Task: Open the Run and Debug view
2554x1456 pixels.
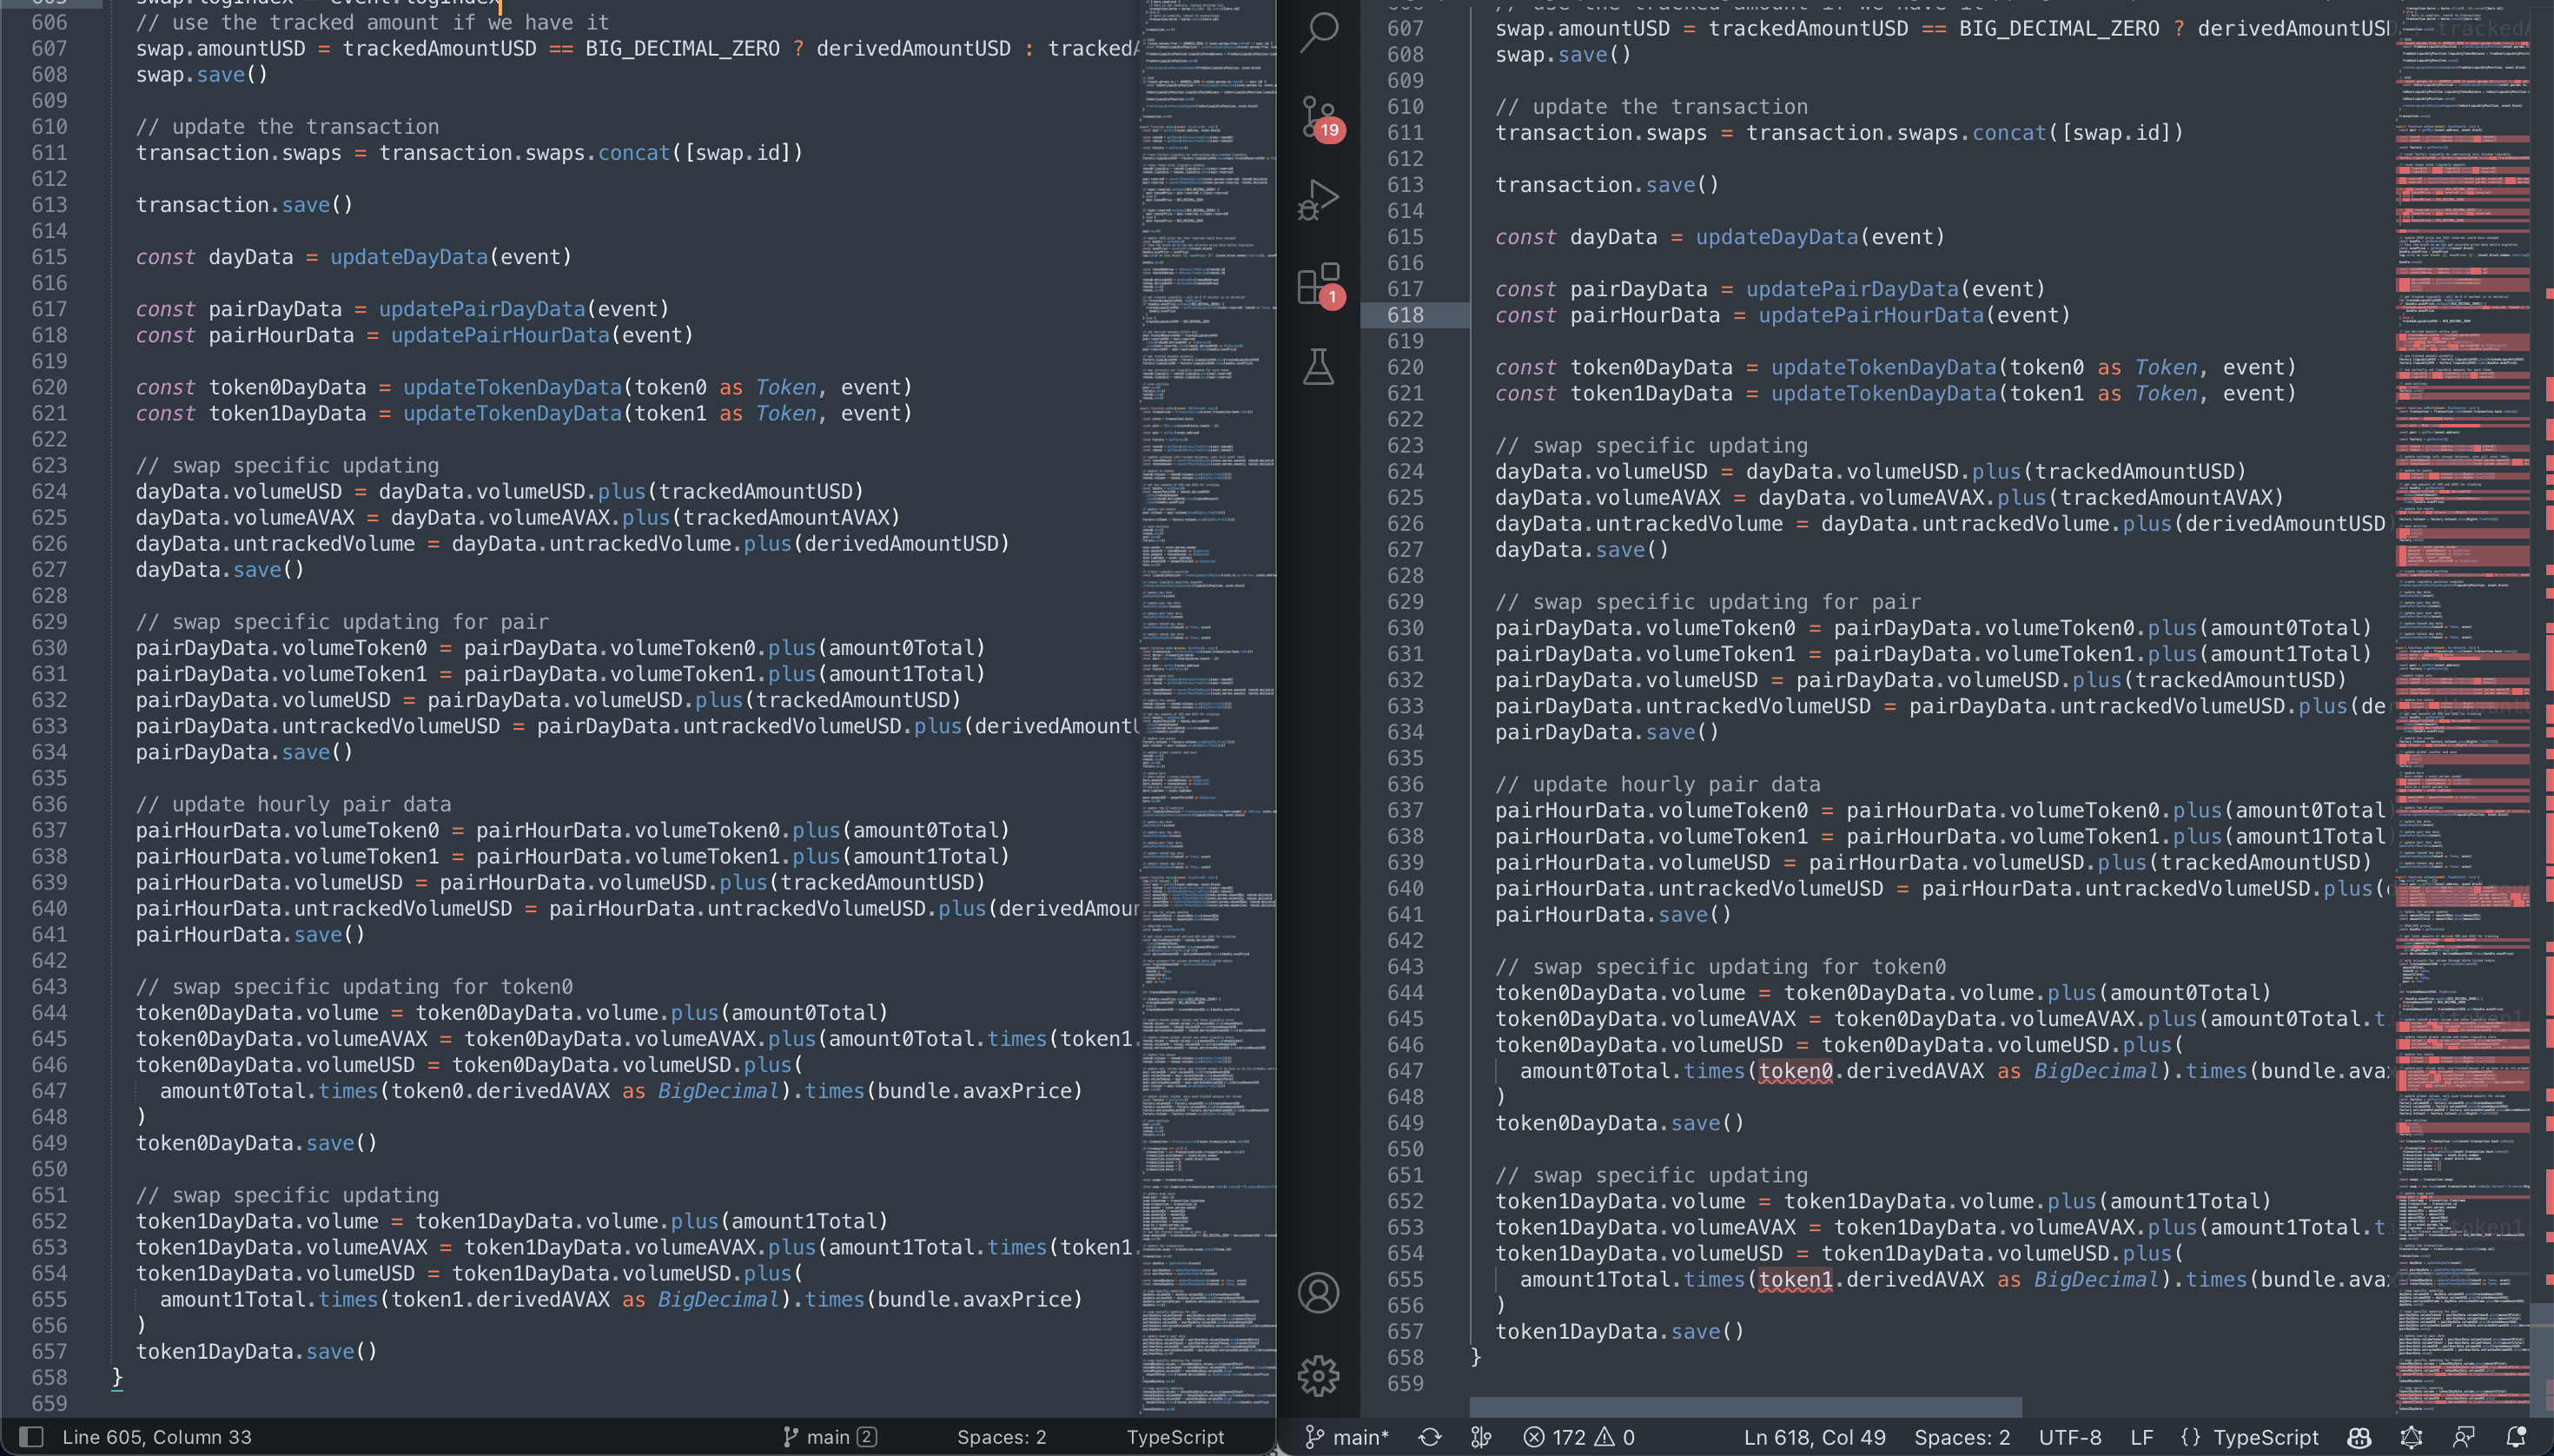Action: (1318, 200)
